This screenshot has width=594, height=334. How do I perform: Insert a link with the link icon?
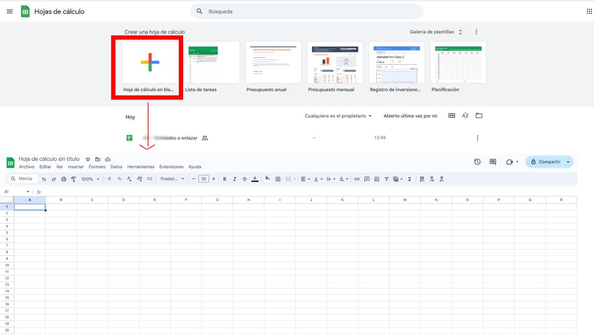[x=357, y=179]
